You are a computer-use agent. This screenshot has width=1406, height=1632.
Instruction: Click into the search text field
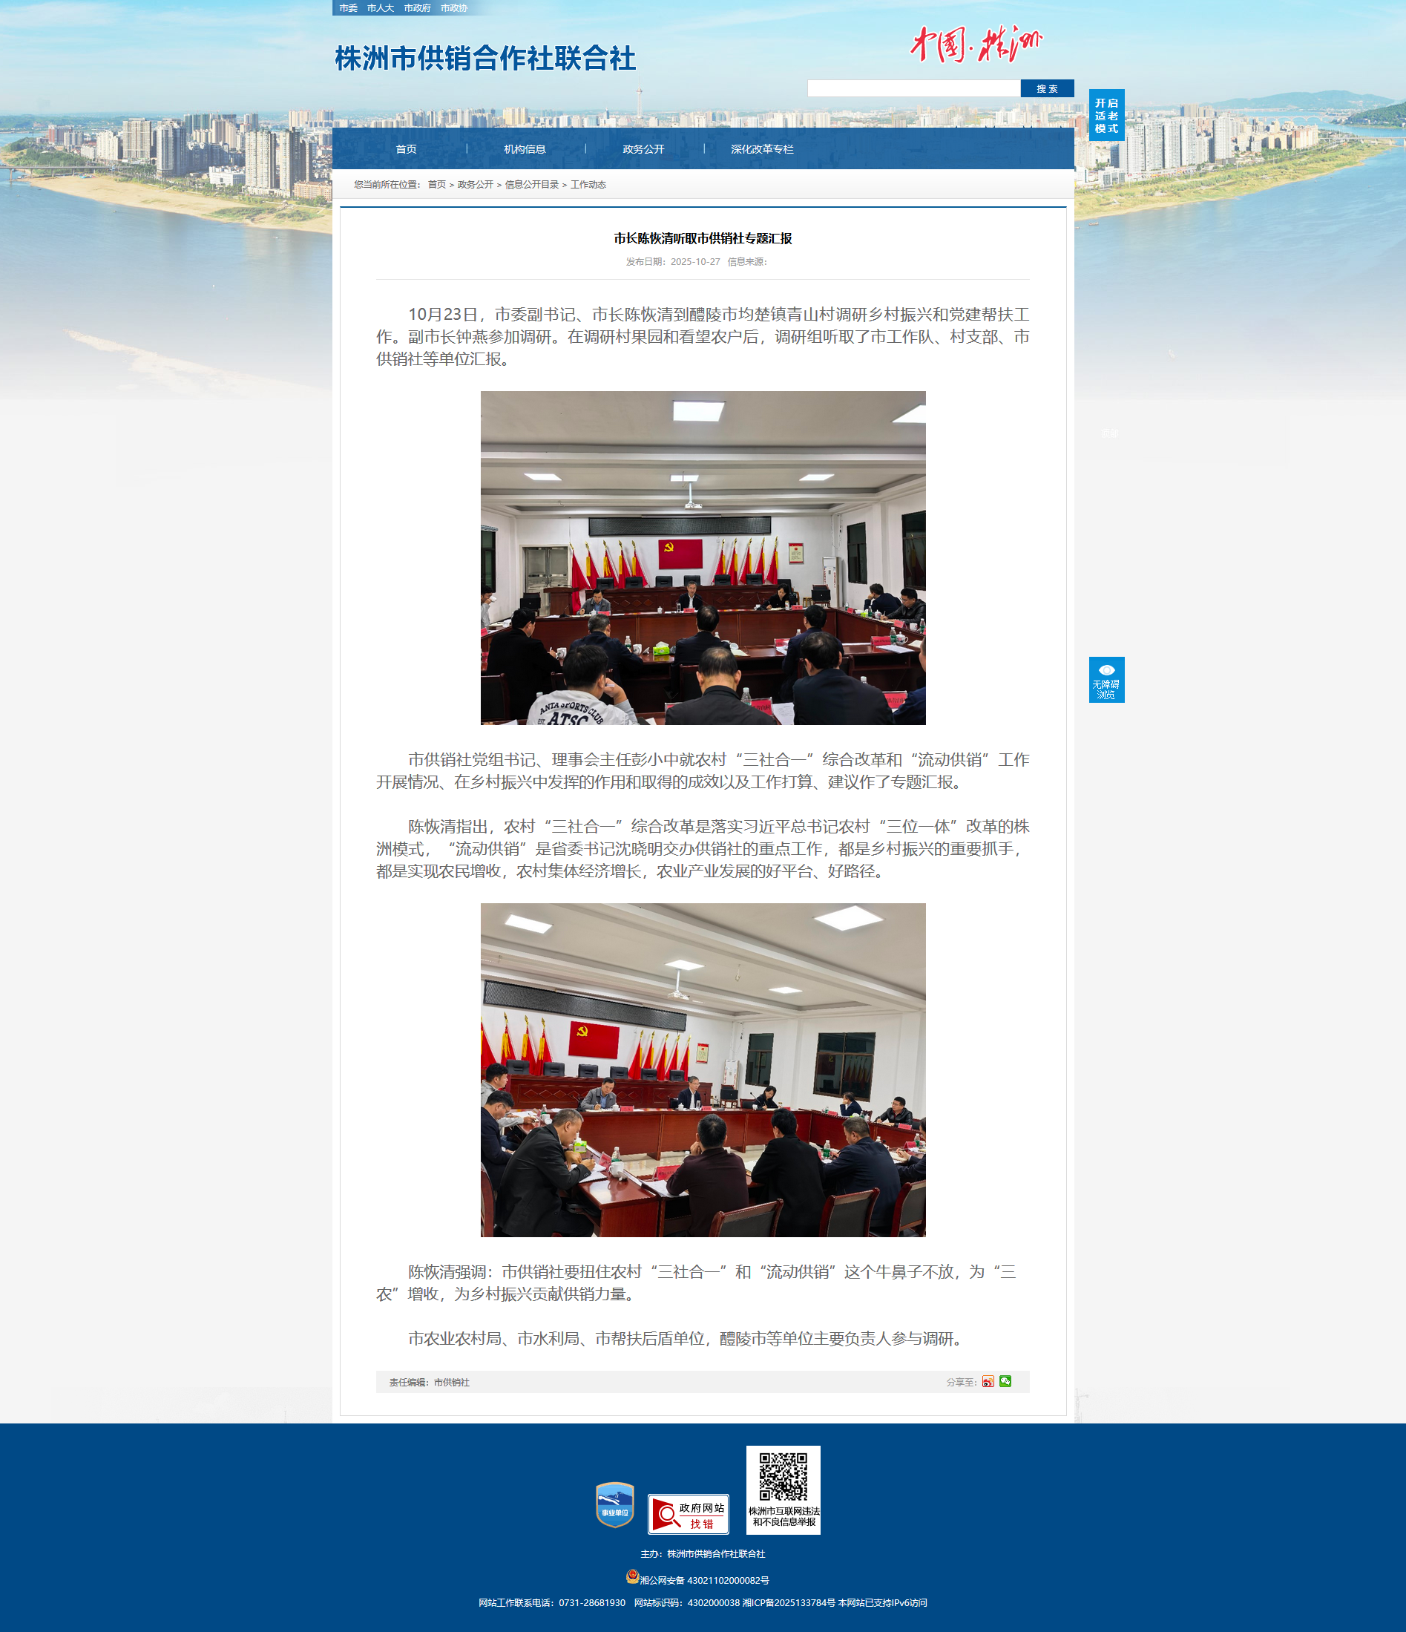pyautogui.click(x=913, y=88)
